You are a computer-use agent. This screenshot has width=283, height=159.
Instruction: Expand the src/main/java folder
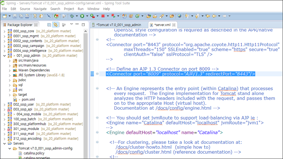[10, 61]
